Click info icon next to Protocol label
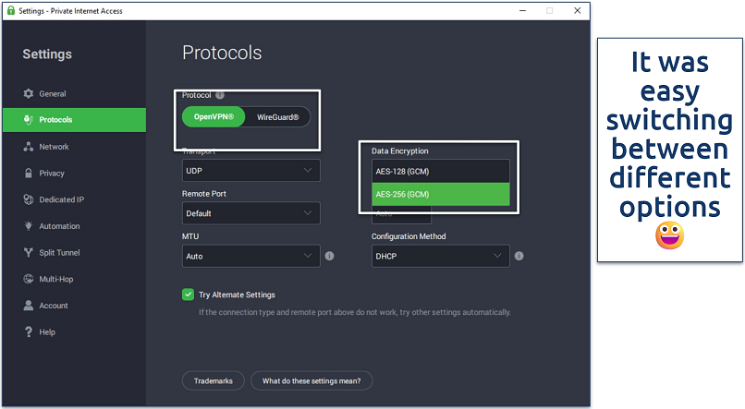 (x=220, y=95)
